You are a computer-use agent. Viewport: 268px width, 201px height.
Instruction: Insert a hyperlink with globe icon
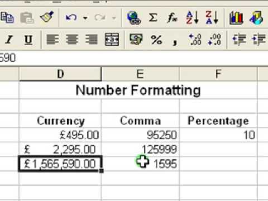pos(133,18)
